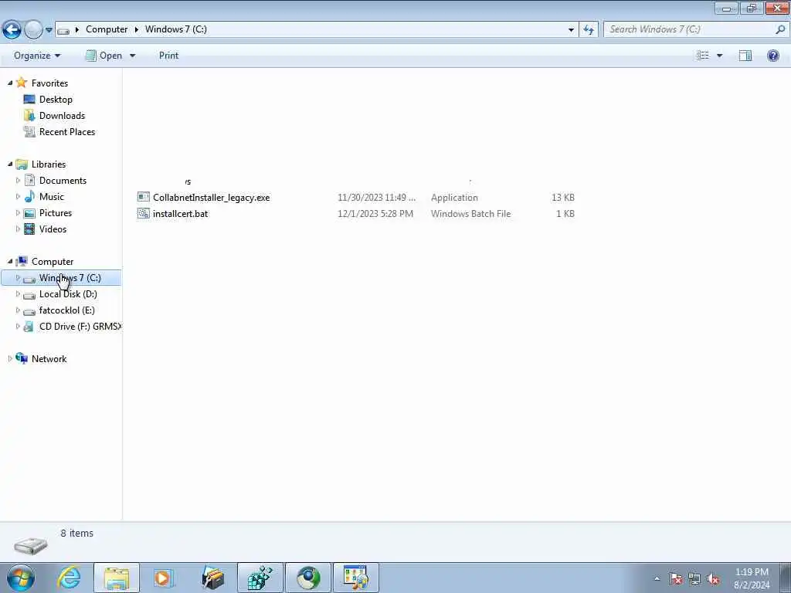
Task: Click the Action Center flag tray icon
Action: click(676, 578)
